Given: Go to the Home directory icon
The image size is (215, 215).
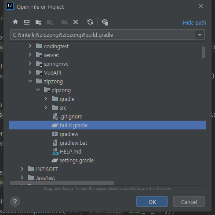Looking at the screenshot, I should click(x=15, y=22).
